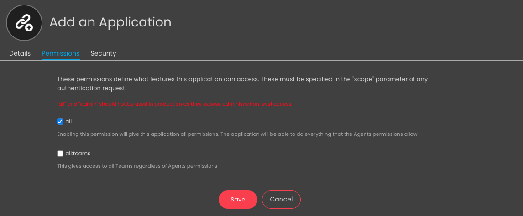
Task: Click the "Add an Application" page heading
Action: click(110, 22)
